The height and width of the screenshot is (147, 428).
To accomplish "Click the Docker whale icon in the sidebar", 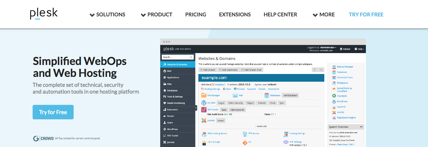I will pos(165,116).
